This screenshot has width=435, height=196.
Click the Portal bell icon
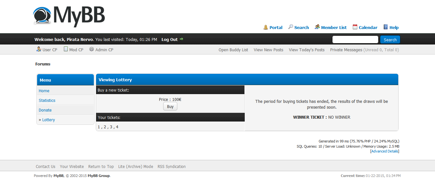266,27
